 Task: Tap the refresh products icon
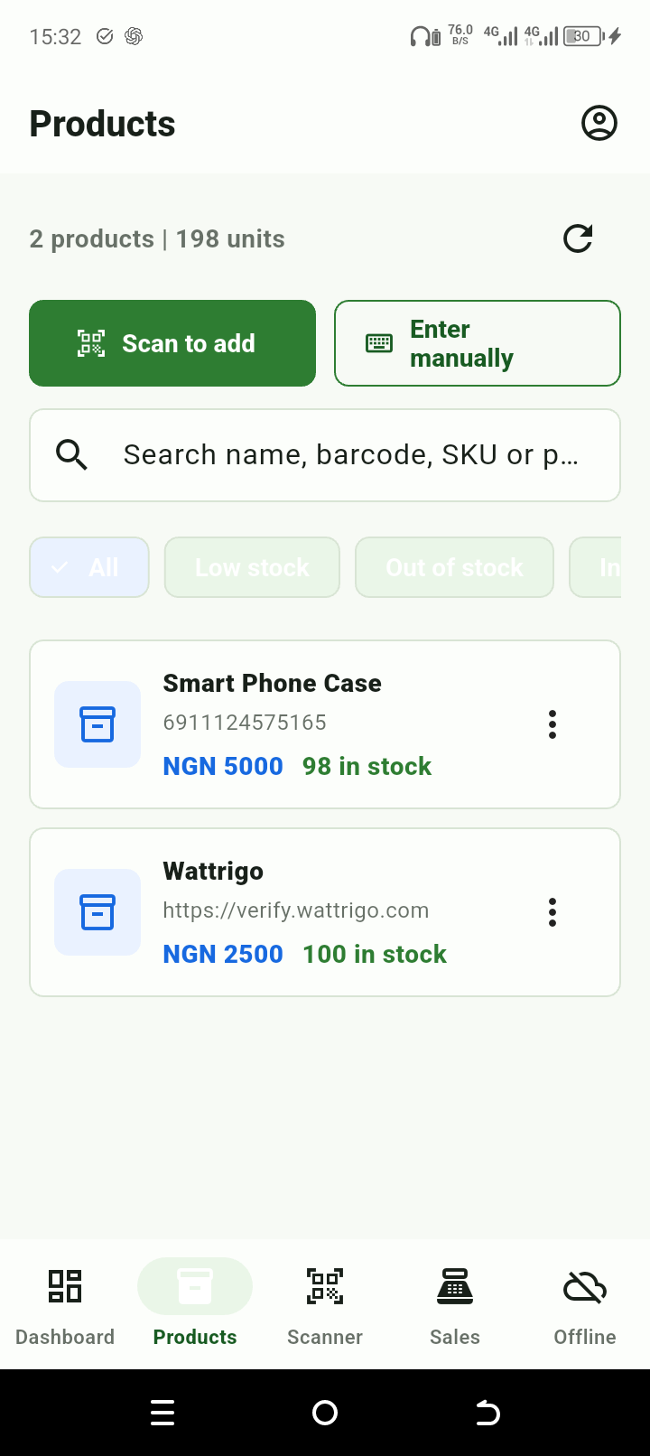tap(578, 238)
